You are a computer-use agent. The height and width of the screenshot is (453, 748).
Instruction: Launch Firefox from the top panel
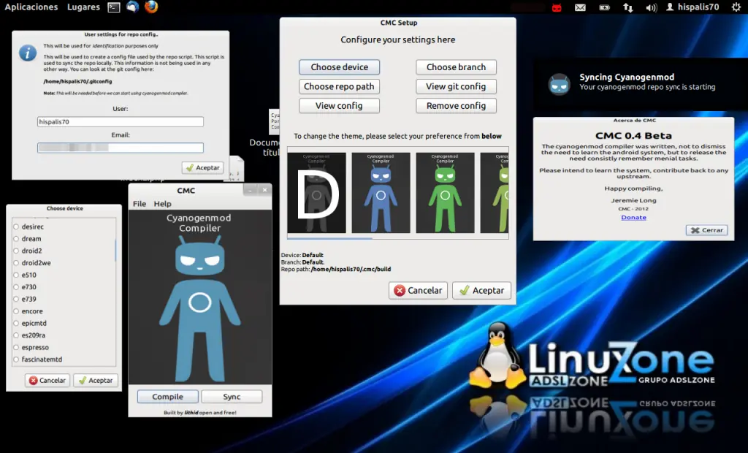tap(151, 7)
